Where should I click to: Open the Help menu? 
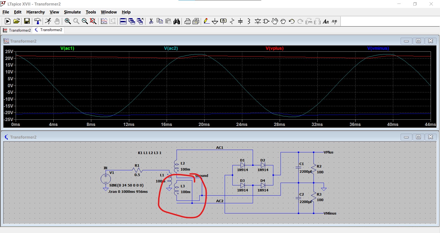pos(126,12)
